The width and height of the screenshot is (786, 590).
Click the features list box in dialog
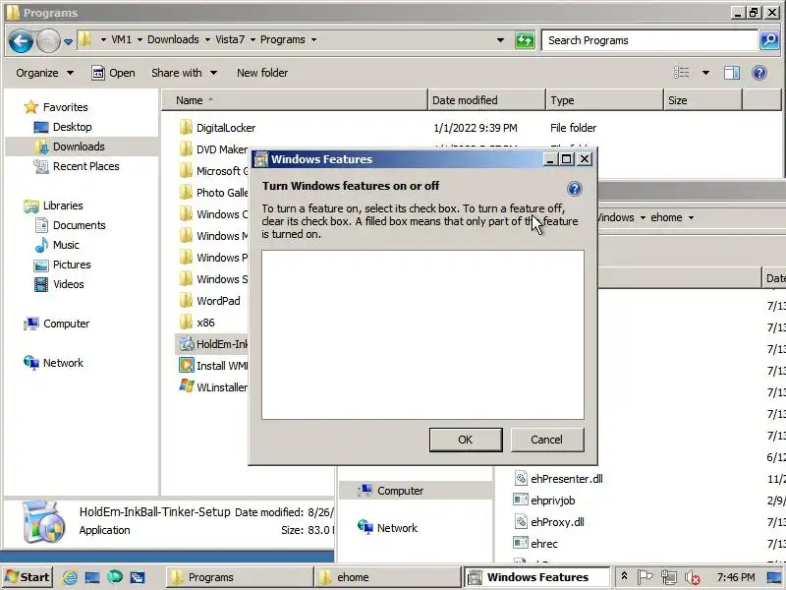tap(422, 334)
